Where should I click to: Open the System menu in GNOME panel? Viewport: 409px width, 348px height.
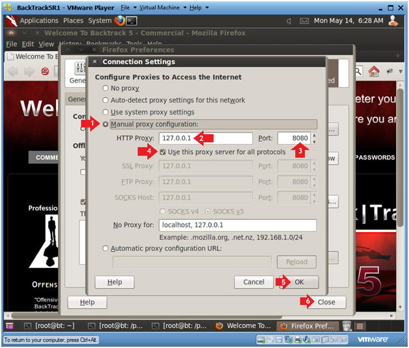pyautogui.click(x=100, y=21)
